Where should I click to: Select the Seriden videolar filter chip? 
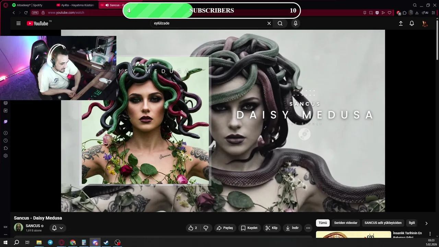(x=346, y=223)
